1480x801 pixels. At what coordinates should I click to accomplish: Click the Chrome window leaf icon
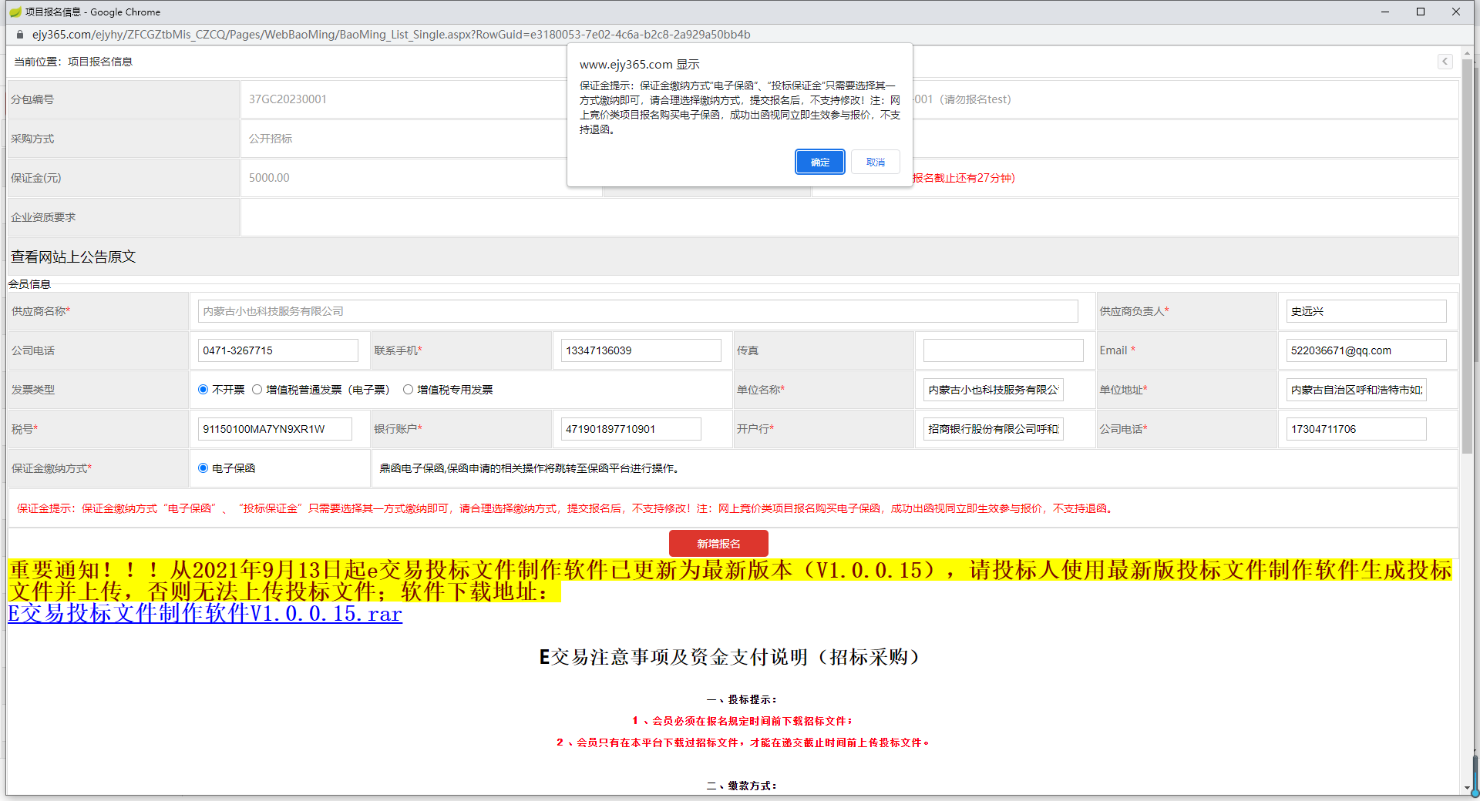point(15,12)
